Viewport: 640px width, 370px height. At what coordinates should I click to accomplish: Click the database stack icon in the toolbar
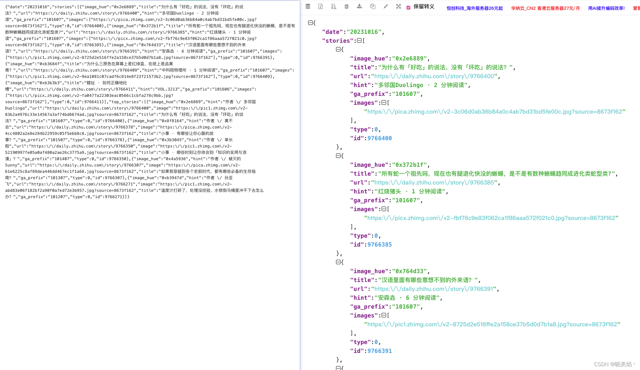(x=308, y=6)
